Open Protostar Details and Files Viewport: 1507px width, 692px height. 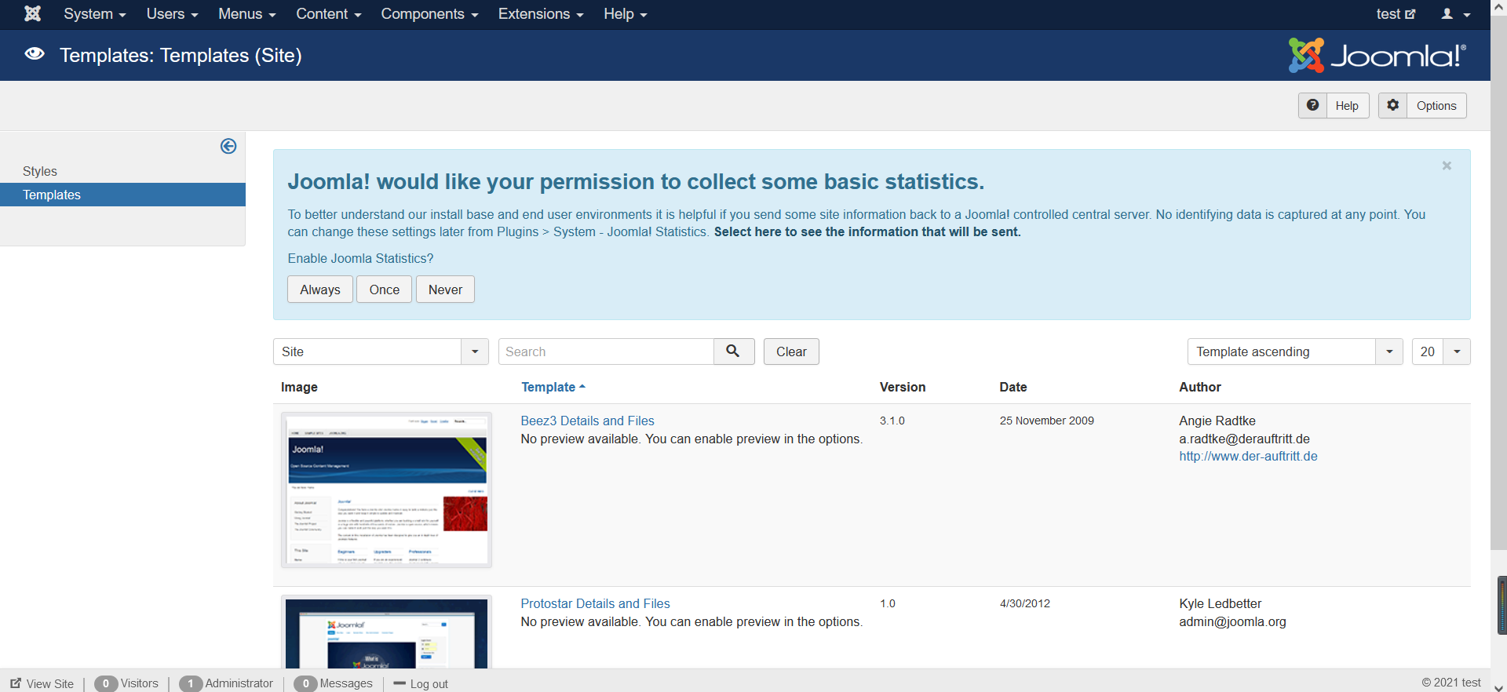pos(595,603)
